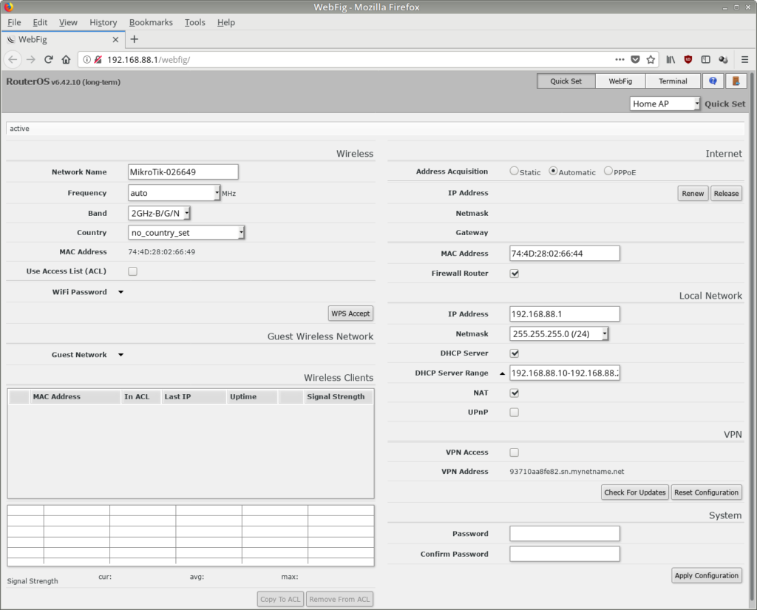Select Static address acquisition

(x=515, y=171)
